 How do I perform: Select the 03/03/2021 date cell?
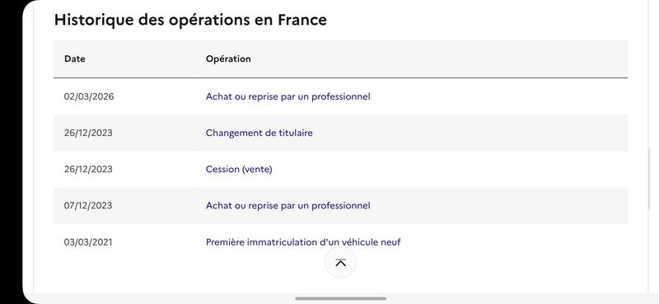[88, 242]
